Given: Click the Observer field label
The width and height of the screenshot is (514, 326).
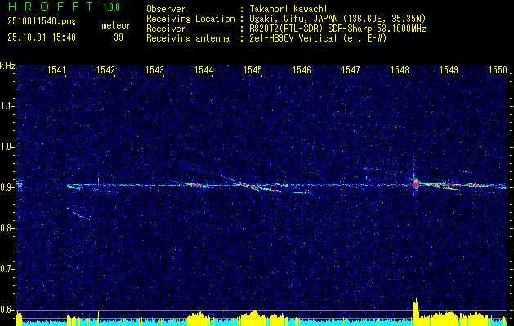Looking at the screenshot, I should [166, 9].
